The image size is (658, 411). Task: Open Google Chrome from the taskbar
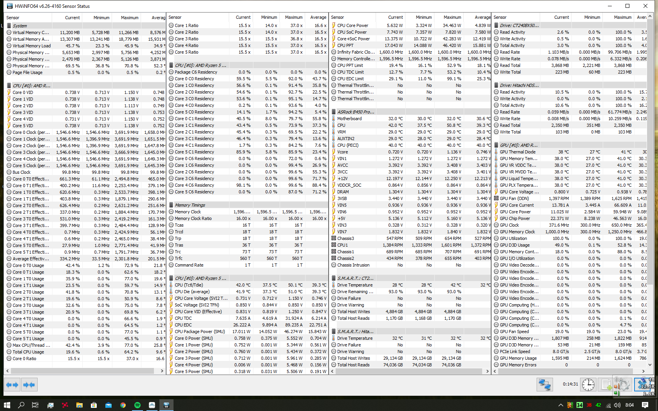click(123, 405)
